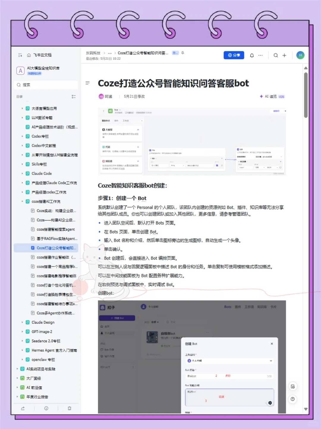This screenshot has width=321, height=429.
Task: Open the Coze实战：构建企业级 document
Action: (x=56, y=211)
